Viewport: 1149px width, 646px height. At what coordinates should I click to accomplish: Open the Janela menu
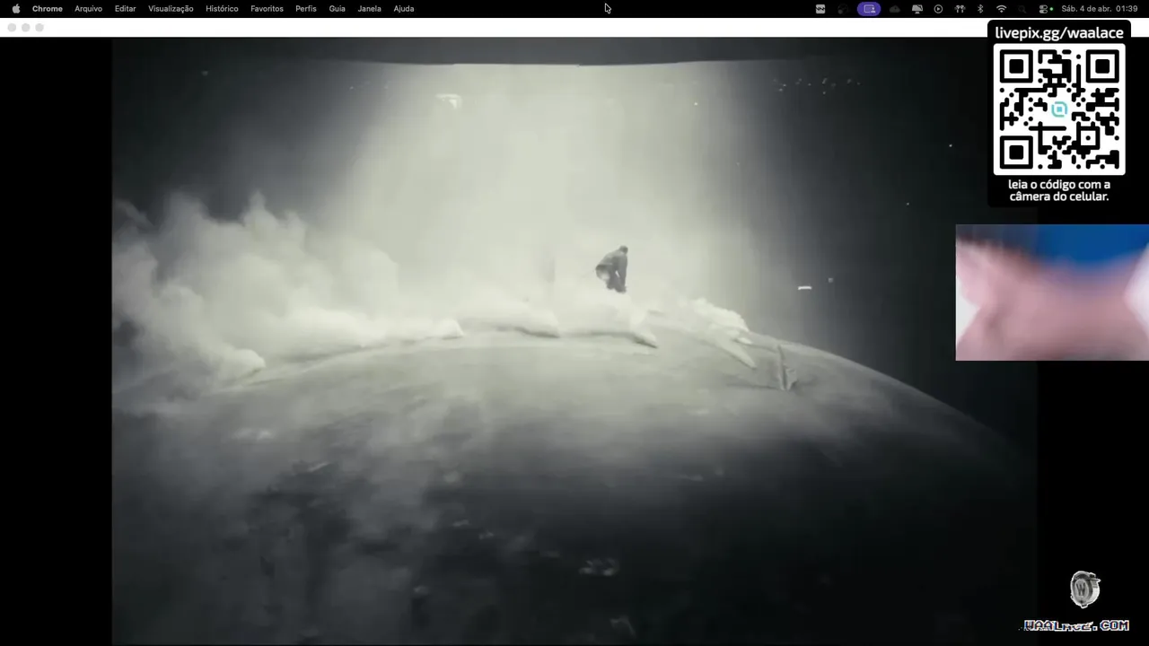click(369, 8)
